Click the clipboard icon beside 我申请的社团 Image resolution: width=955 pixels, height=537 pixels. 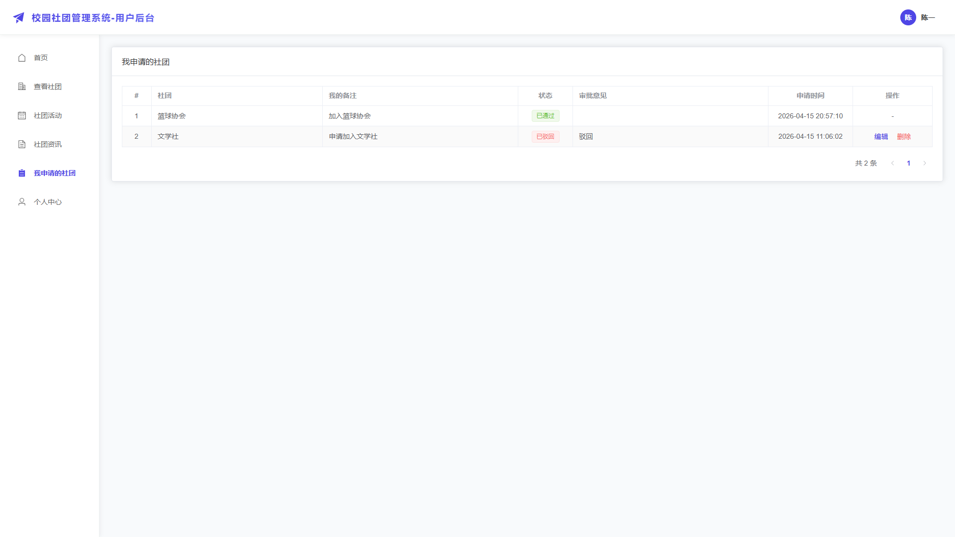[x=22, y=173]
